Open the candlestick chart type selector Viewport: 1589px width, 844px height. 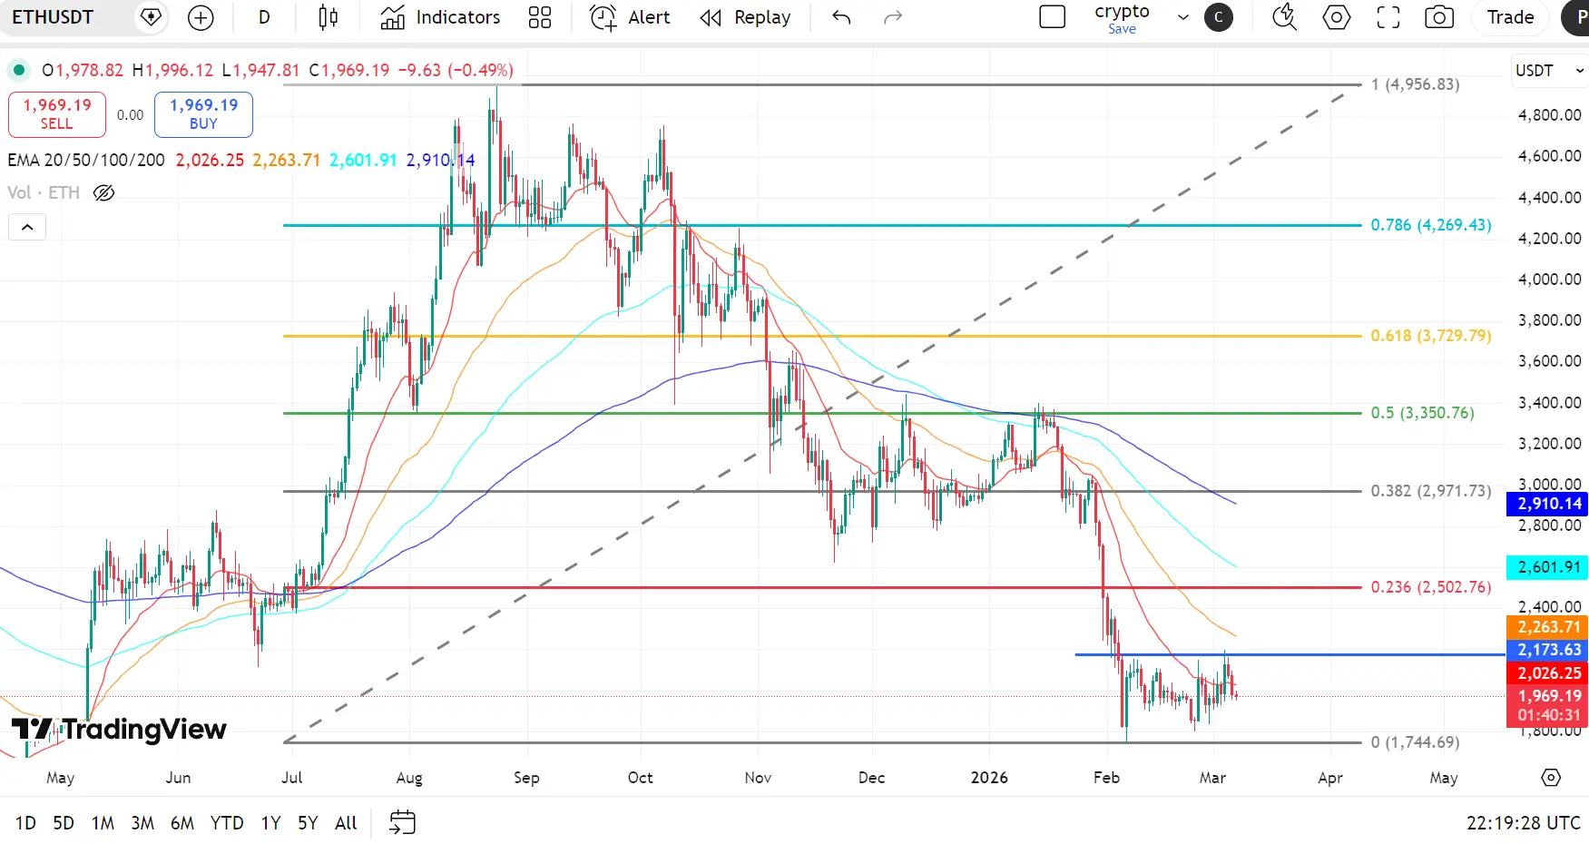pos(329,17)
